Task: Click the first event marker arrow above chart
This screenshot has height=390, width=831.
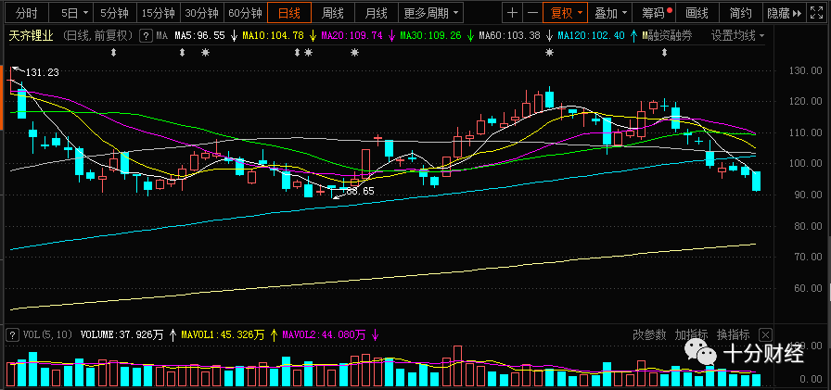Action: [113, 53]
